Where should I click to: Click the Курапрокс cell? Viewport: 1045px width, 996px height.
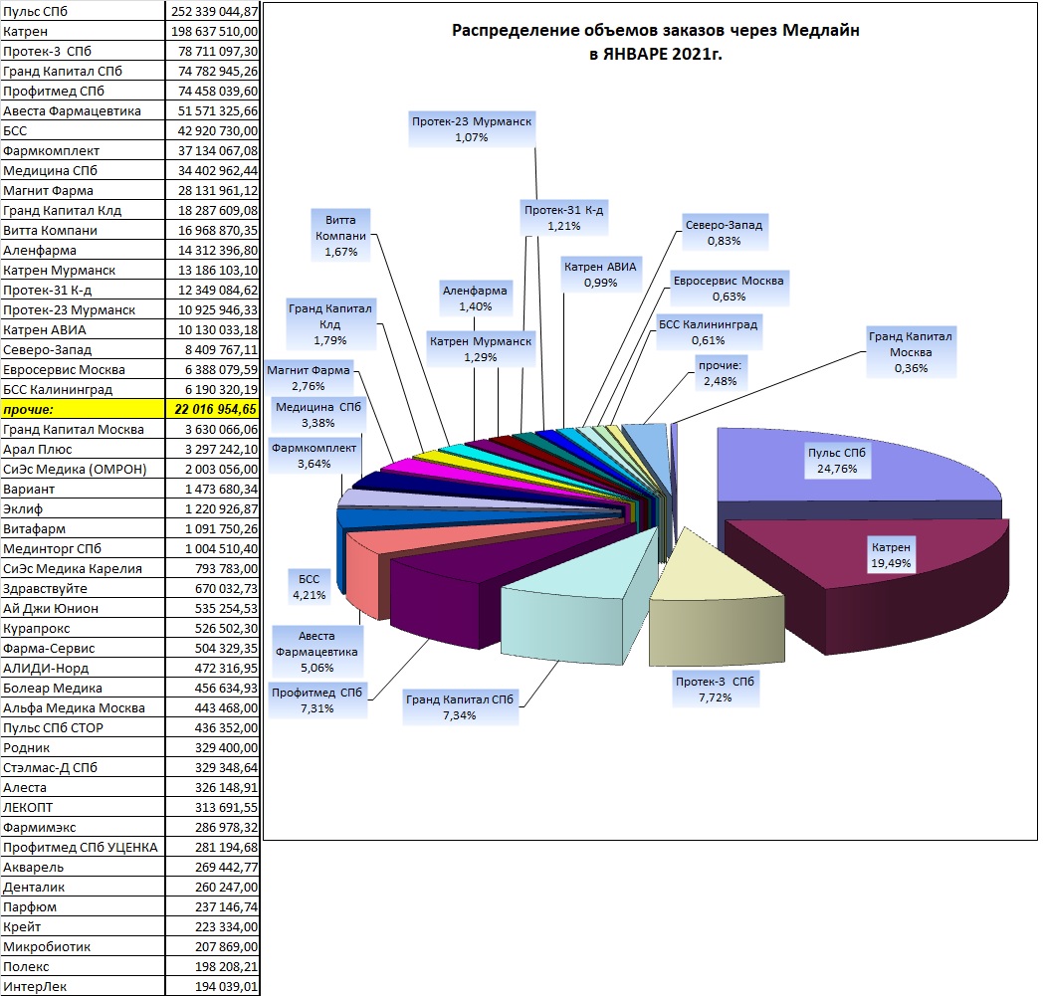[x=83, y=629]
